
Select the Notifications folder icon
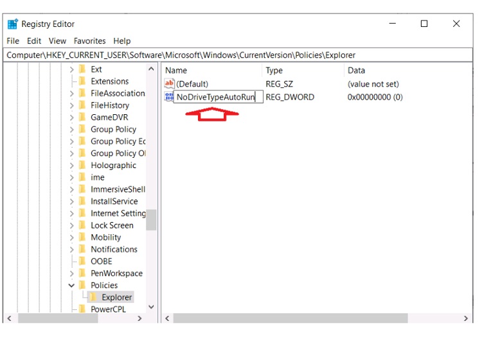(82, 249)
